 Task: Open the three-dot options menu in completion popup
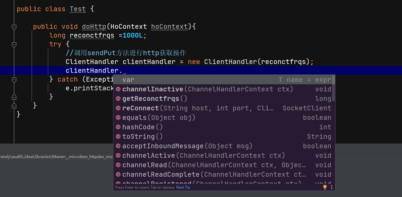pos(332,187)
